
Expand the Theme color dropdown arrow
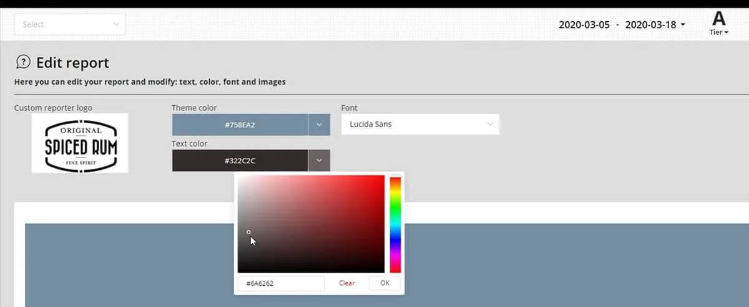click(x=319, y=125)
